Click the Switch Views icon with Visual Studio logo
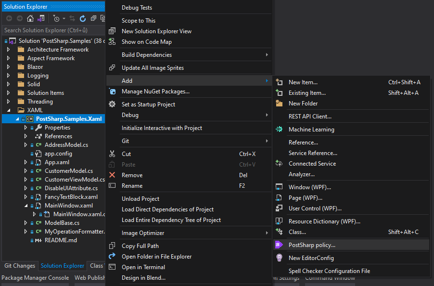 41,19
